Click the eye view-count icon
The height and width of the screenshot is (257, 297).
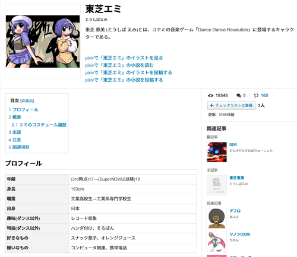[210, 95]
